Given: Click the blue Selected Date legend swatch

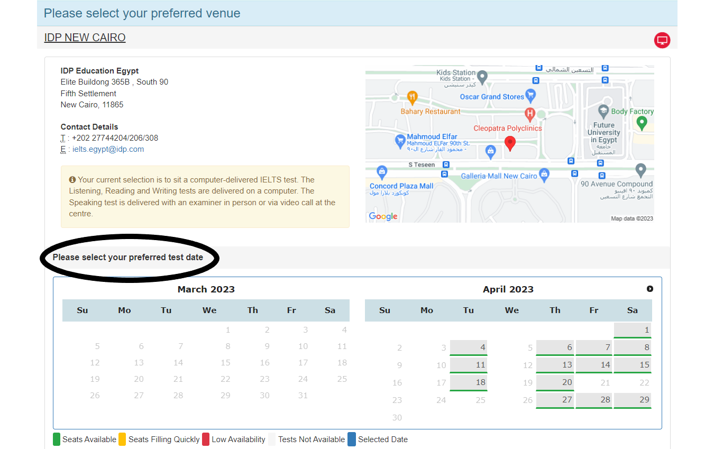Looking at the screenshot, I should [x=352, y=439].
